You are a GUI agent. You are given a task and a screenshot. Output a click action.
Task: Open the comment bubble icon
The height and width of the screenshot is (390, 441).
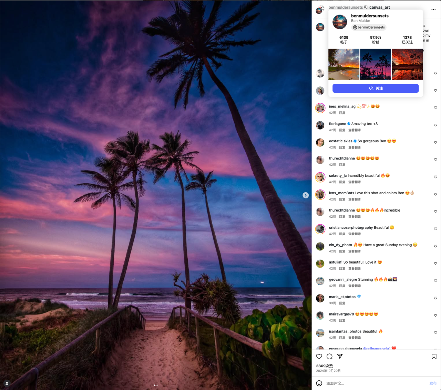(329, 357)
